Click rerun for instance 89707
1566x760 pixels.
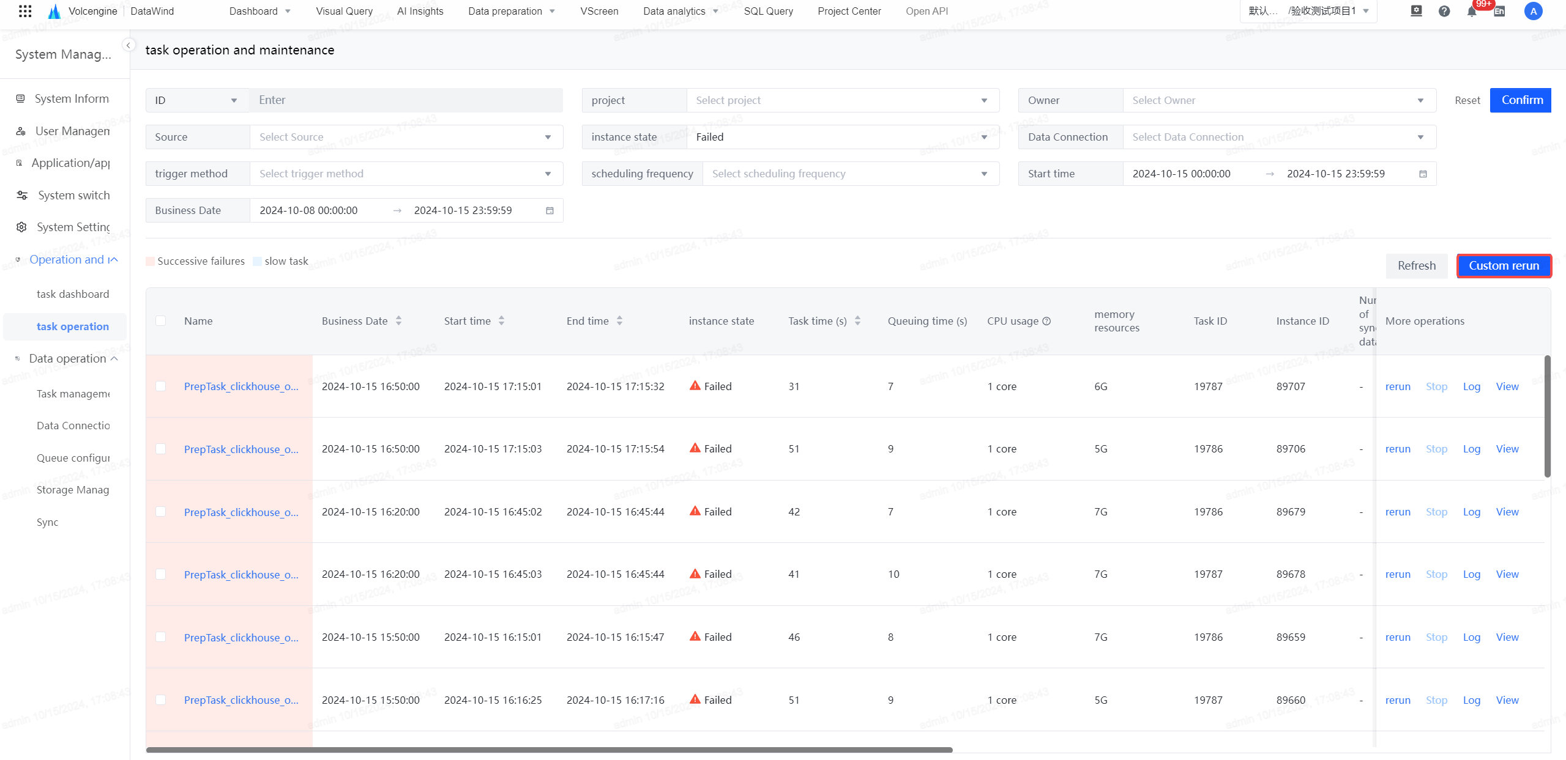(x=1398, y=386)
